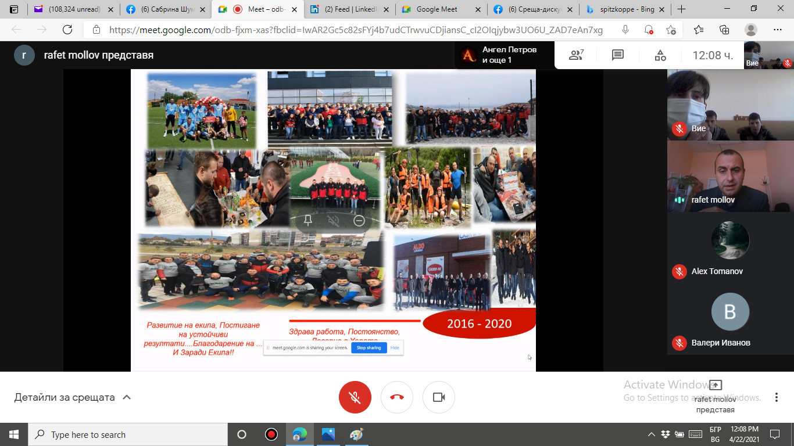Refresh the browser page
Viewport: 794px width, 446px height.
coord(67,30)
